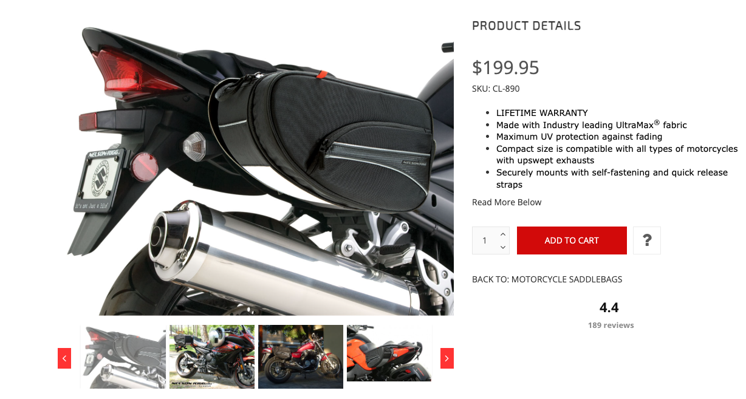View thumbnail of orange bike with saddlebag
Image resolution: width=746 pixels, height=399 pixels.
tap(389, 353)
